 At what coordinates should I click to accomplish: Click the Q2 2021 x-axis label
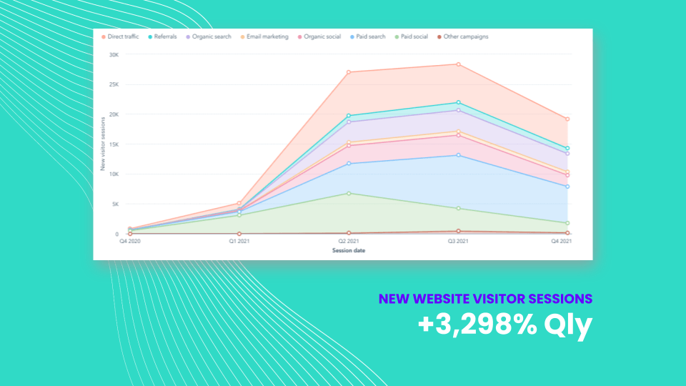point(349,242)
